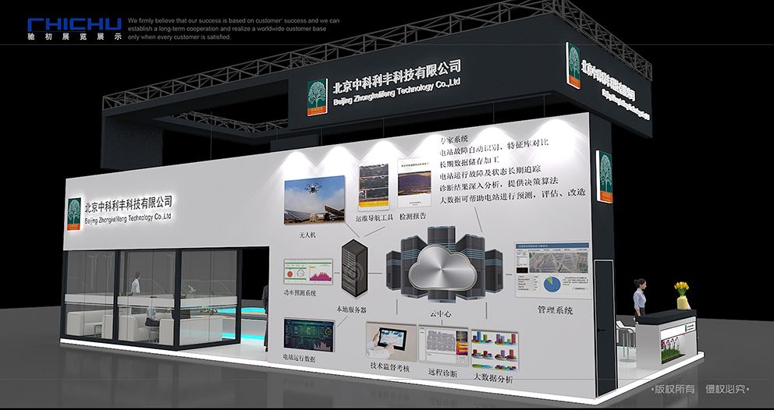Click the 检测报告 label
The width and height of the screenshot is (774, 410).
[414, 216]
